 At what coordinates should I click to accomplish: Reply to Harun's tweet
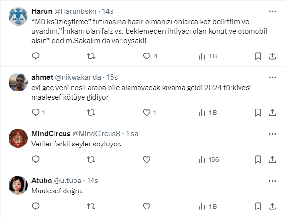pyautogui.click(x=36, y=56)
